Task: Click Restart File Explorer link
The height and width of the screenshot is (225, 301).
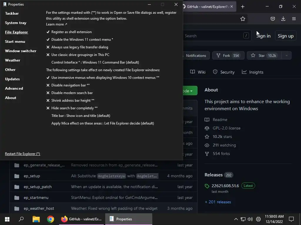Action: click(22, 154)
